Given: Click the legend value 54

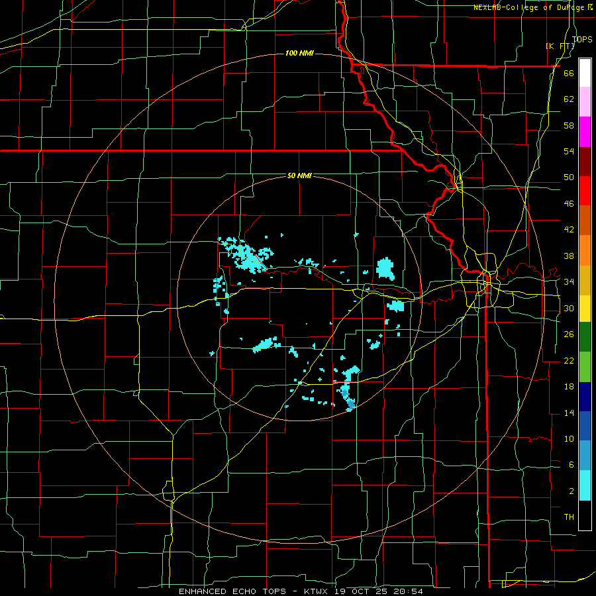Looking at the screenshot, I should pyautogui.click(x=569, y=151).
